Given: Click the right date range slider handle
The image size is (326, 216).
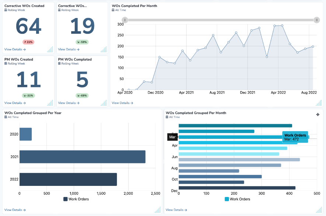Looking at the screenshot, I should [316, 20].
